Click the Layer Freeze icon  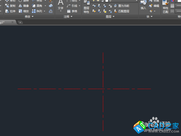tap(105, 6)
